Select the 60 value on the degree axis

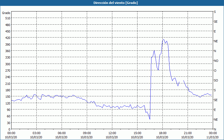click(x=9, y=116)
